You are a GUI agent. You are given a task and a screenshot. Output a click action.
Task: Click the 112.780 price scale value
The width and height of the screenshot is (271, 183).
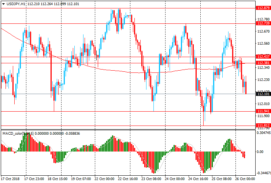tap(264, 19)
